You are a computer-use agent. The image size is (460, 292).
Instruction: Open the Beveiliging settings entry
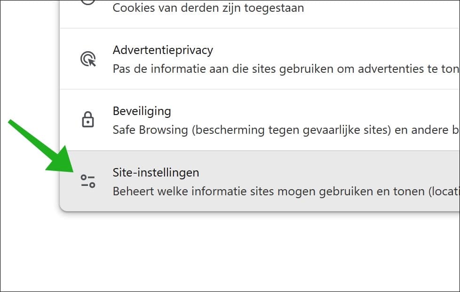click(x=260, y=120)
